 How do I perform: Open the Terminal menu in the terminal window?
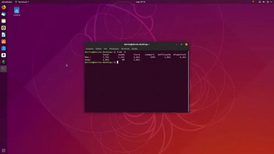[x=125, y=49]
